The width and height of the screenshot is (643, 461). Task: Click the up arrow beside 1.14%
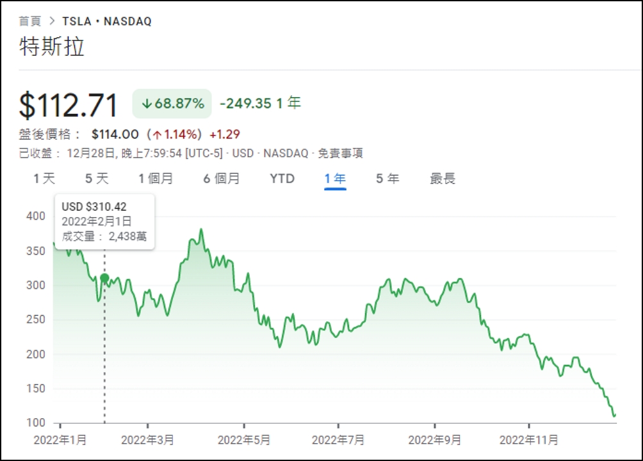coord(157,134)
